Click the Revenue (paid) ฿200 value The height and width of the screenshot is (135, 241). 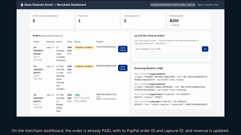coord(174,21)
